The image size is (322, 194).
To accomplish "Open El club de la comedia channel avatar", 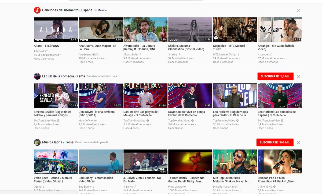I will point(37,76).
